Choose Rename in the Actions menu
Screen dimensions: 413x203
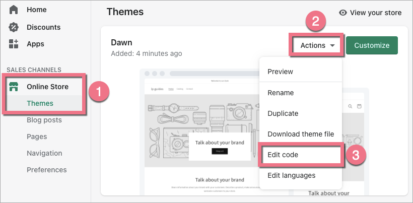(281, 93)
